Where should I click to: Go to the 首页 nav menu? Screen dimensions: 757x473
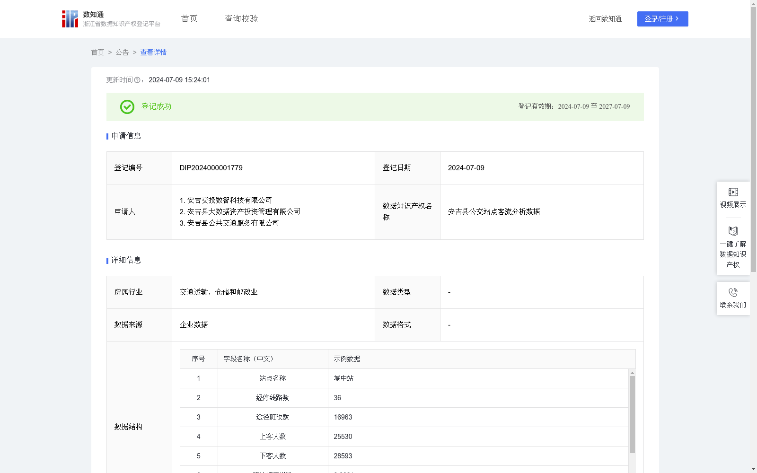coord(189,19)
